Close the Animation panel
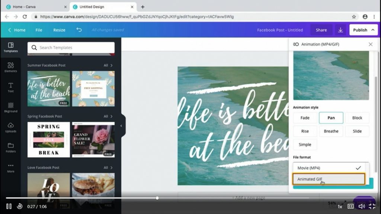This screenshot has height=214, width=381. [370, 44]
